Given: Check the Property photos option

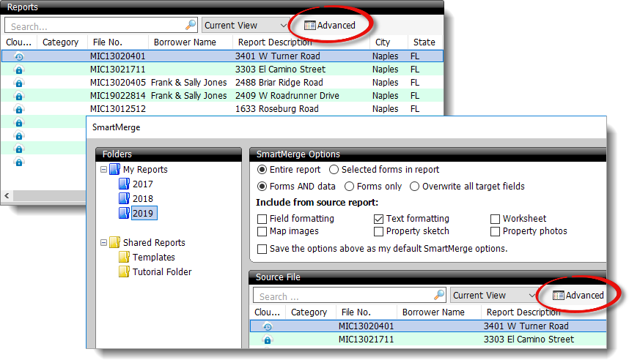Looking at the screenshot, I should point(496,231).
